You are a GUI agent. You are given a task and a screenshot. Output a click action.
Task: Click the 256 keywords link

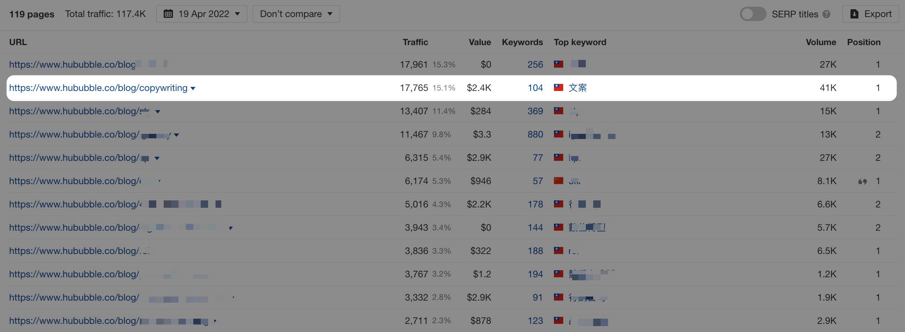coord(535,64)
